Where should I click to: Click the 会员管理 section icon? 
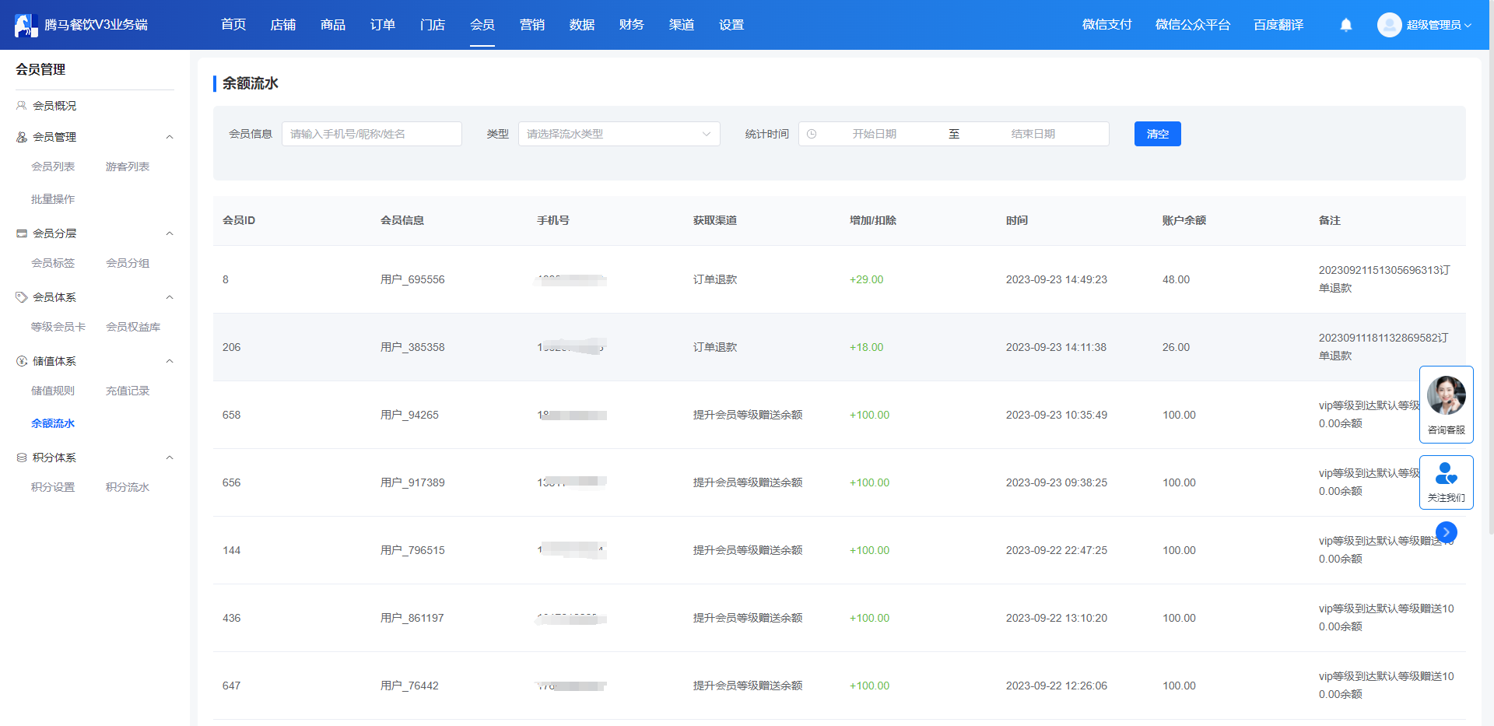(22, 137)
